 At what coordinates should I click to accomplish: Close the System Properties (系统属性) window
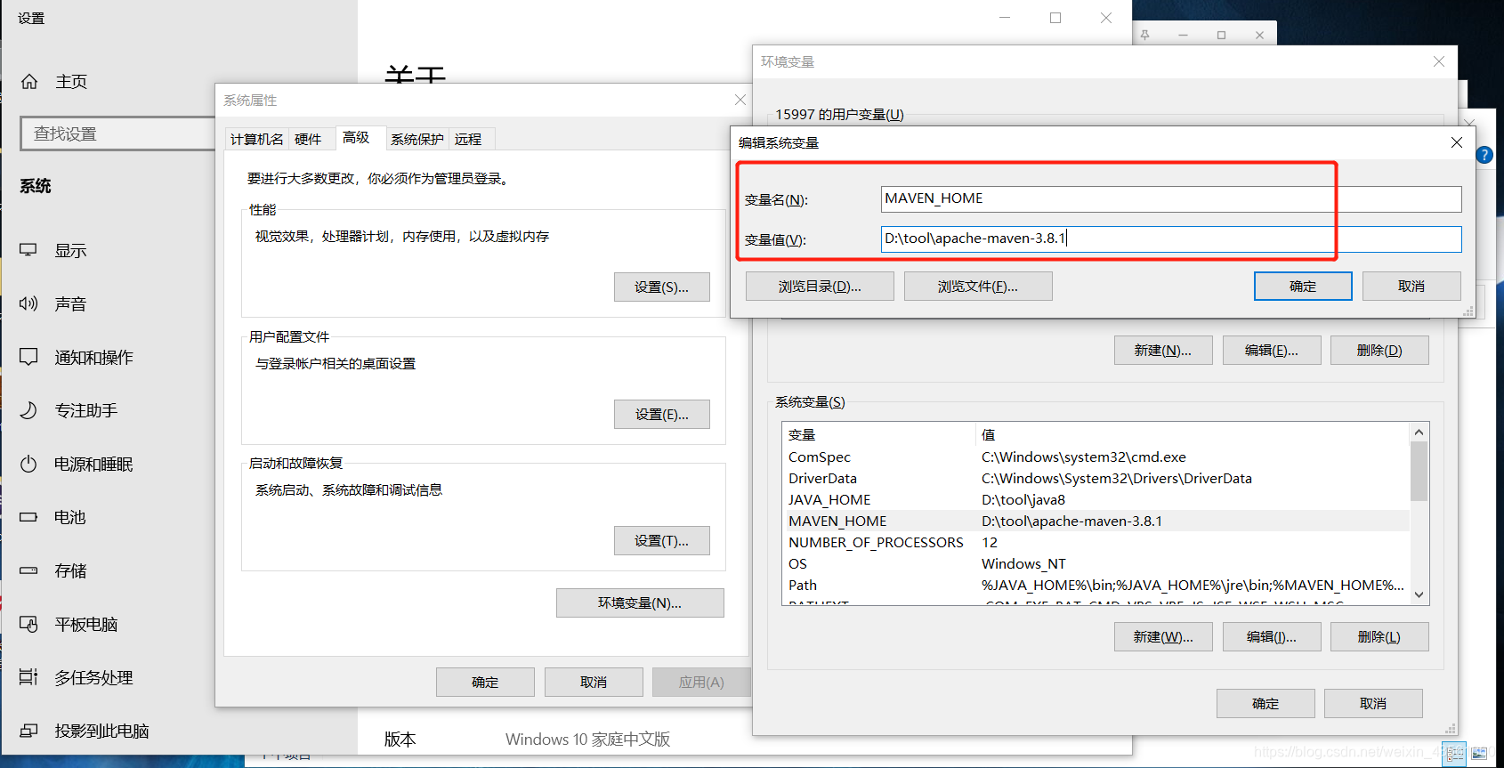tap(740, 100)
